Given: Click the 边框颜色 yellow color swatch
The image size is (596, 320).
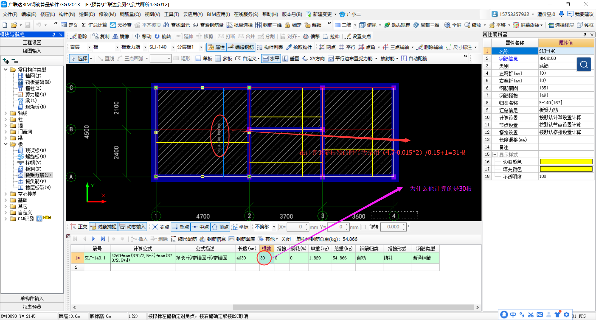Looking at the screenshot, I should [566, 162].
